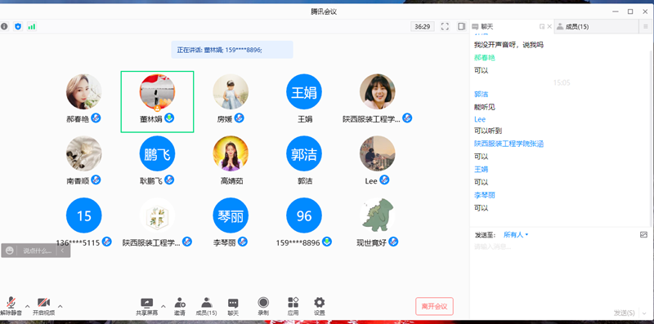Toggle the chat panel via 聊天 button

pos(233,306)
